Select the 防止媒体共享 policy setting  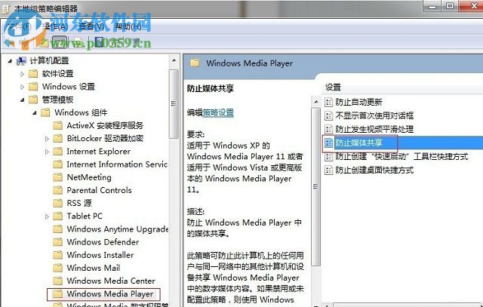coord(358,143)
